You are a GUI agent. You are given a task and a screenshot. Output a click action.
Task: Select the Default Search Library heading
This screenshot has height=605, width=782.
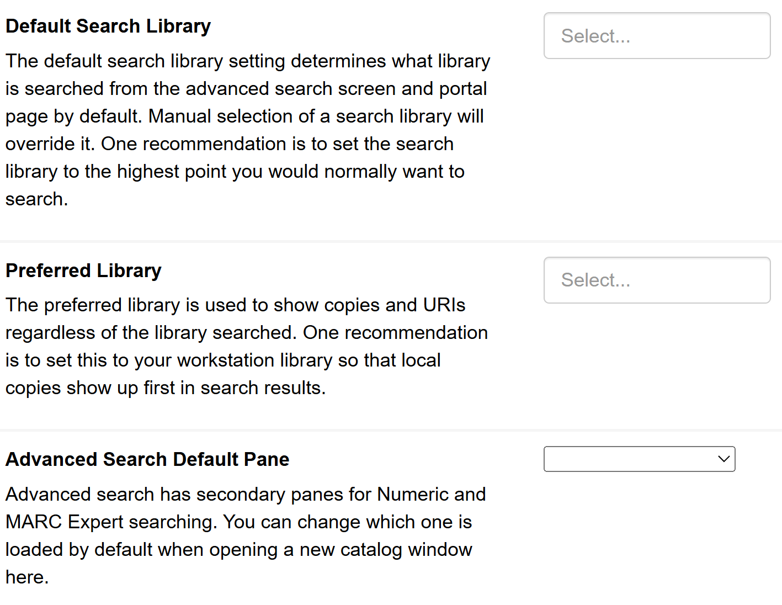tap(108, 25)
